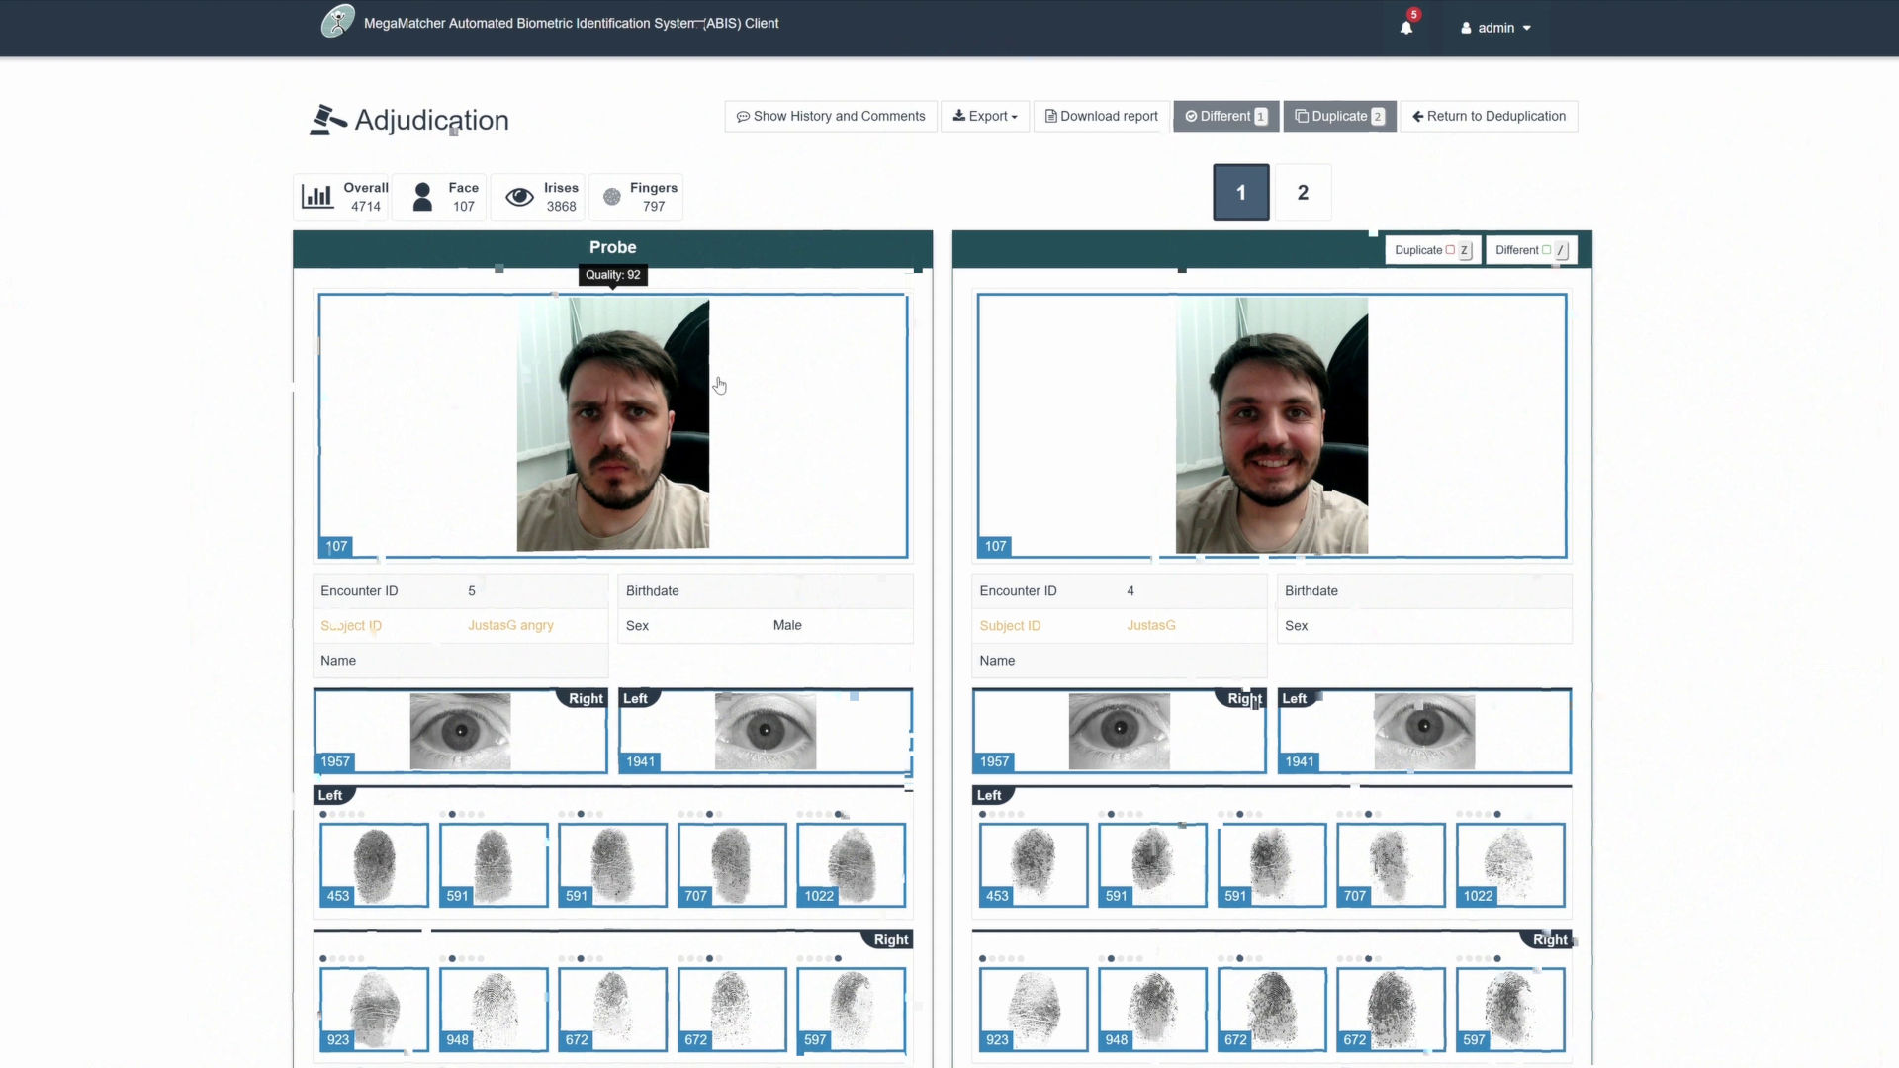The height and width of the screenshot is (1068, 1899).
Task: Show History and Comments
Action: [x=831, y=116]
